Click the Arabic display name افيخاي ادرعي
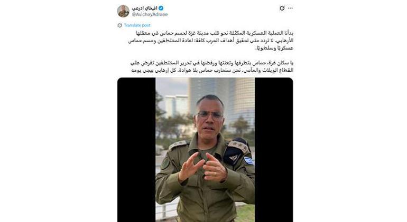The width and height of the screenshot is (407, 222). coord(145,8)
